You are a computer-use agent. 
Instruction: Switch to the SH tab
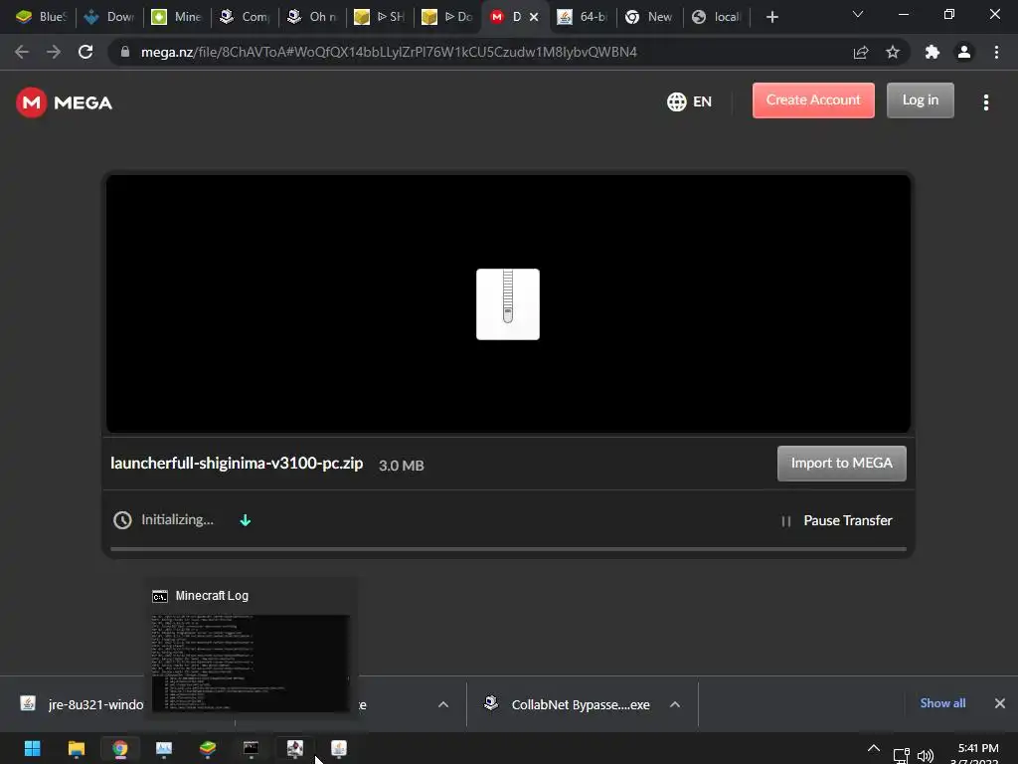pyautogui.click(x=380, y=17)
